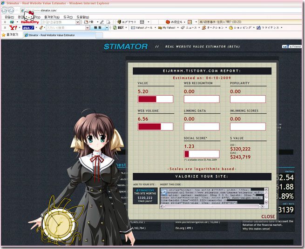
Task: Expand the Hello Kitty search box dropdown
Action: pos(78,22)
